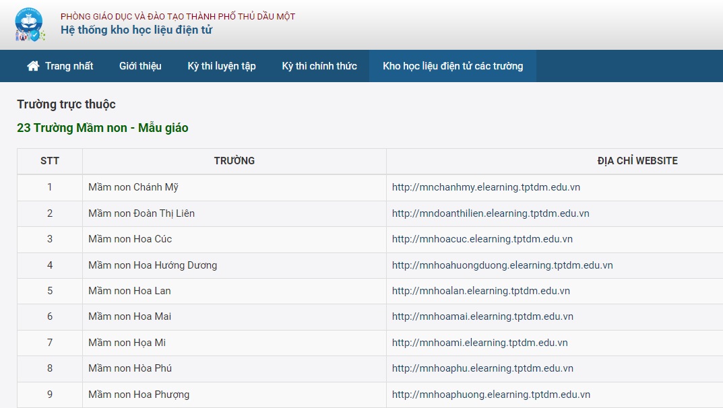Click STT number 7 in Họa Mi row
The image size is (723, 408).
point(50,343)
